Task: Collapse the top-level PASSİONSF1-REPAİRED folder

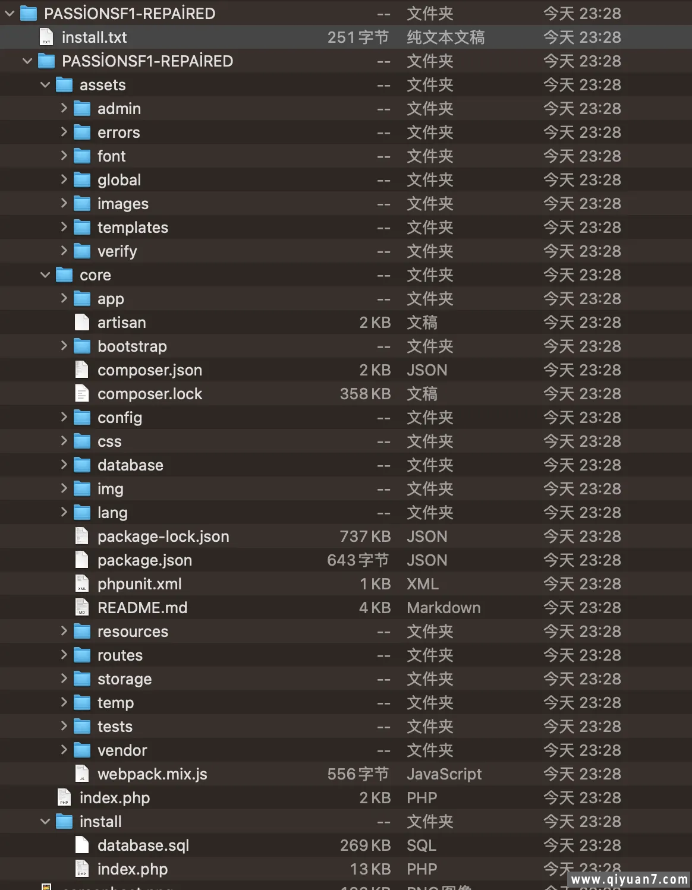Action: coord(10,14)
